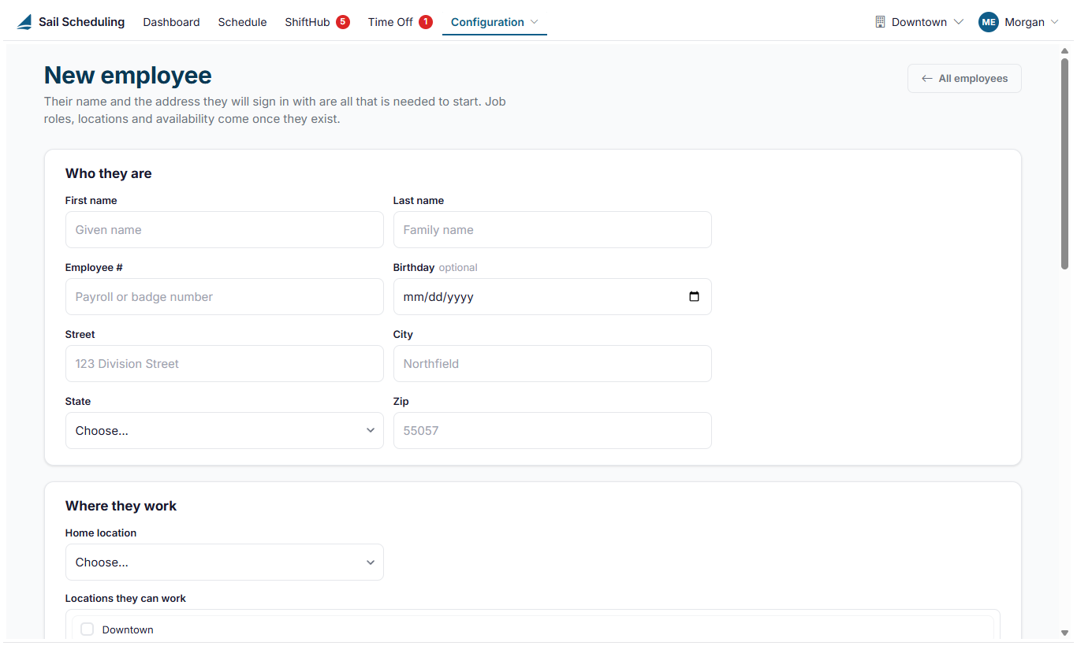Click the page scrollbar up arrow
1077x646 pixels.
1064,51
